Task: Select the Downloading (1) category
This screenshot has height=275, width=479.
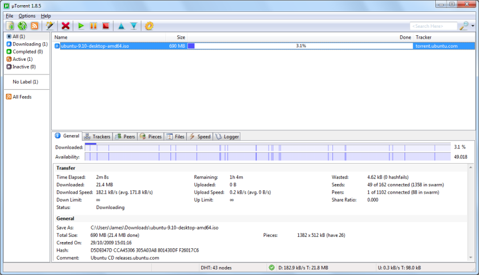Action: pyautogui.click(x=27, y=44)
